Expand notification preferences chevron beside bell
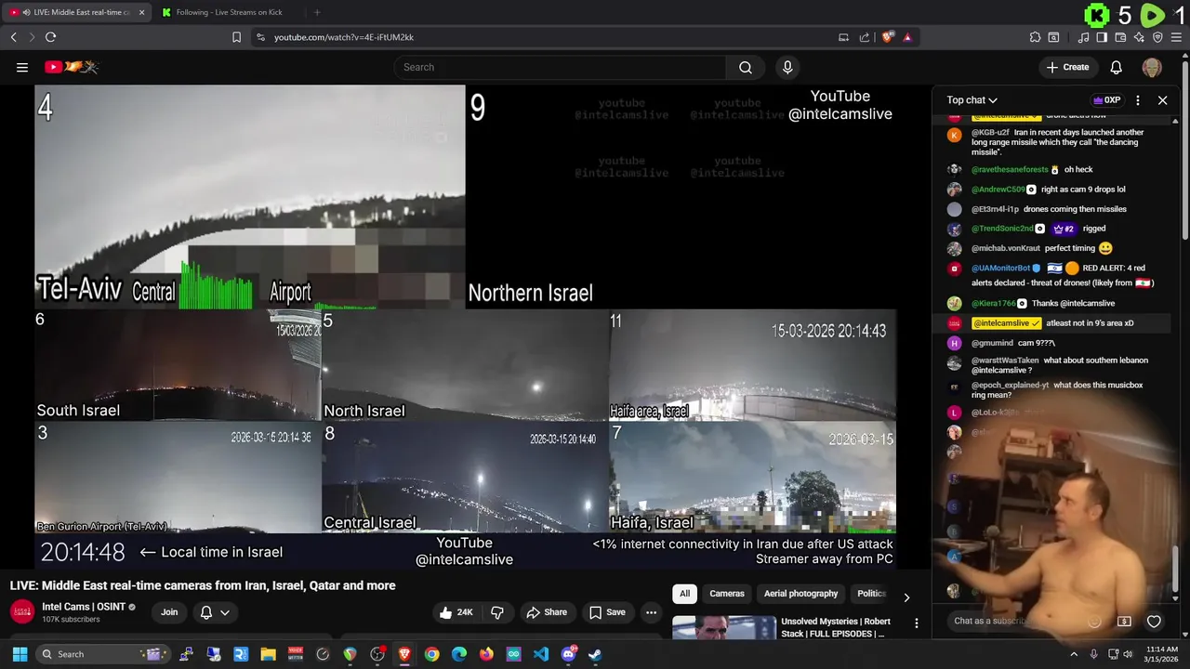 coord(225,612)
